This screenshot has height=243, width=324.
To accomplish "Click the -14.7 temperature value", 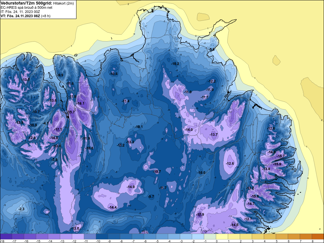I will 251,204.
